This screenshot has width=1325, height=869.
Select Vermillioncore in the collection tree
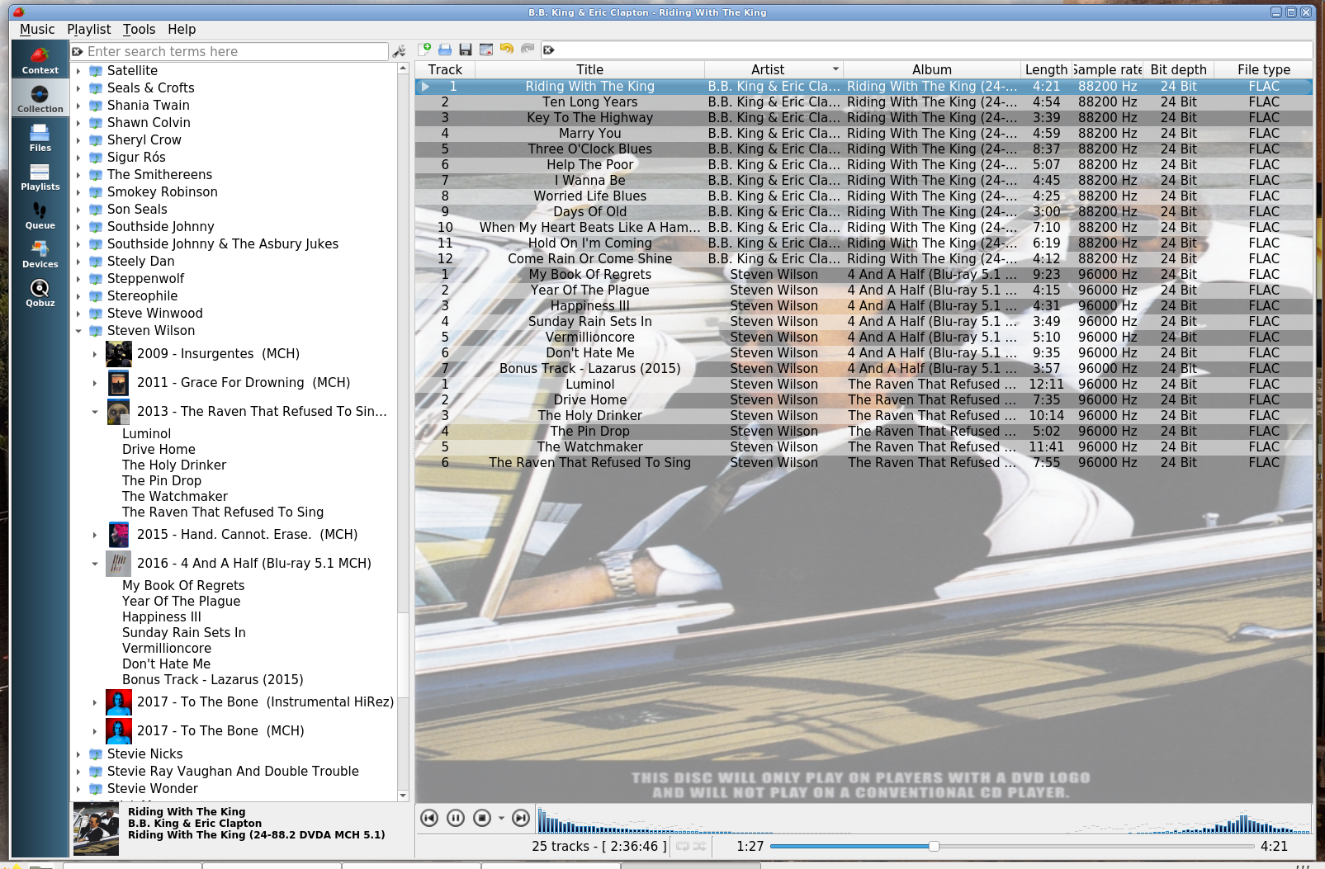(167, 649)
